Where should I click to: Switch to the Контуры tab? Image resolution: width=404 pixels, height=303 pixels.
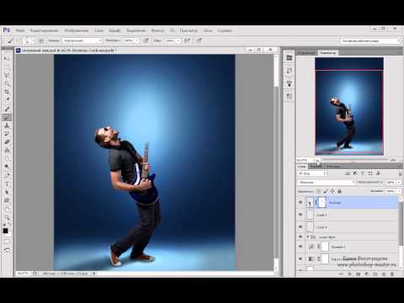(333, 167)
